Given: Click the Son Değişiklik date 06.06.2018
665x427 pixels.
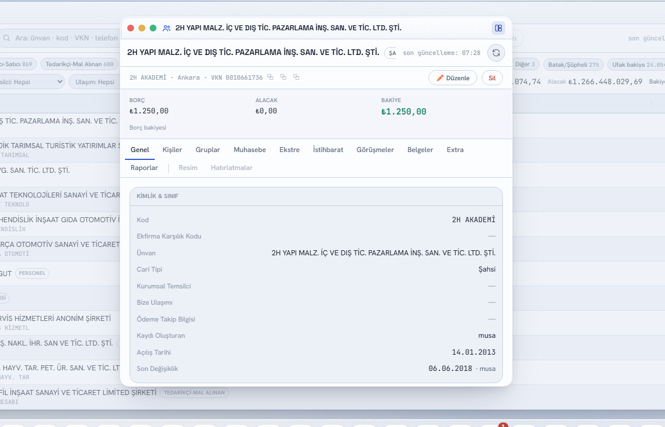Looking at the screenshot, I should pyautogui.click(x=450, y=369).
